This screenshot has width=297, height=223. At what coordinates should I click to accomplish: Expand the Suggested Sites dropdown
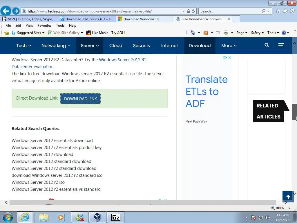(44, 33)
